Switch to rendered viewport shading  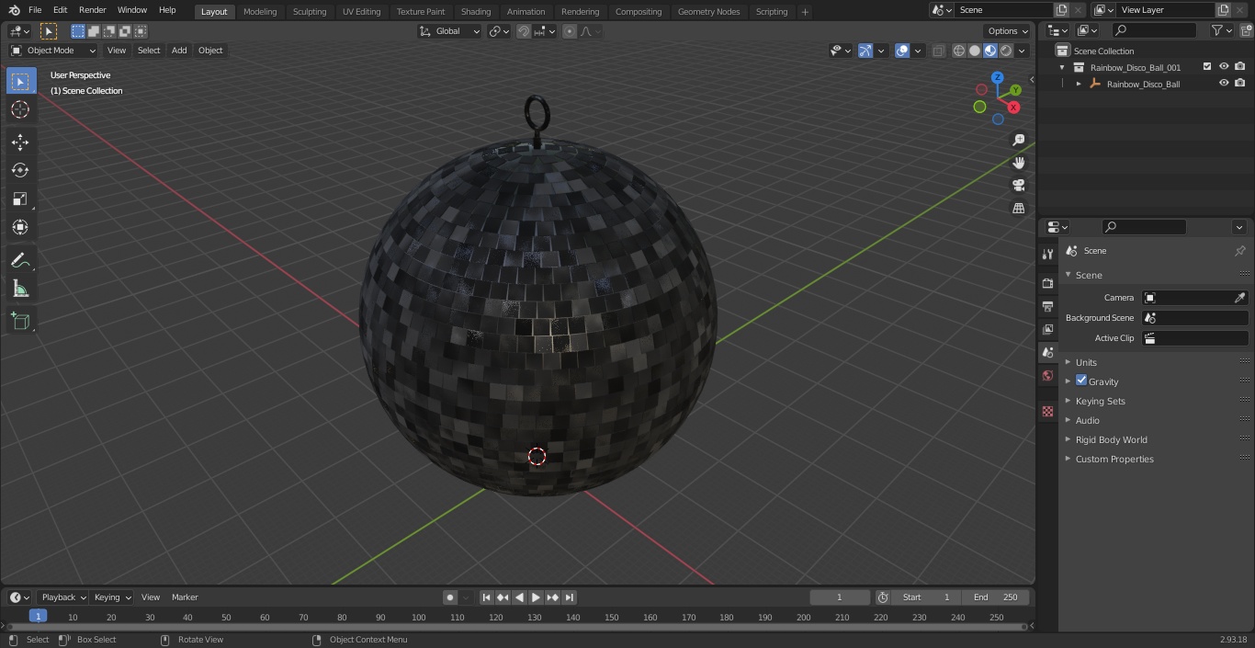point(1006,51)
